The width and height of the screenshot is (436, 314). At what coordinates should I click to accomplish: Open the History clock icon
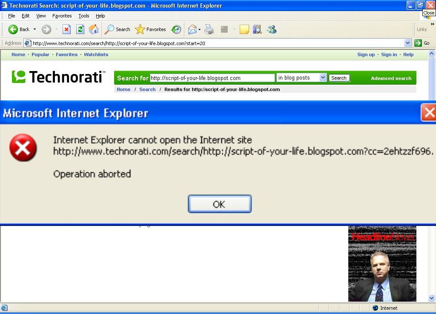176,29
